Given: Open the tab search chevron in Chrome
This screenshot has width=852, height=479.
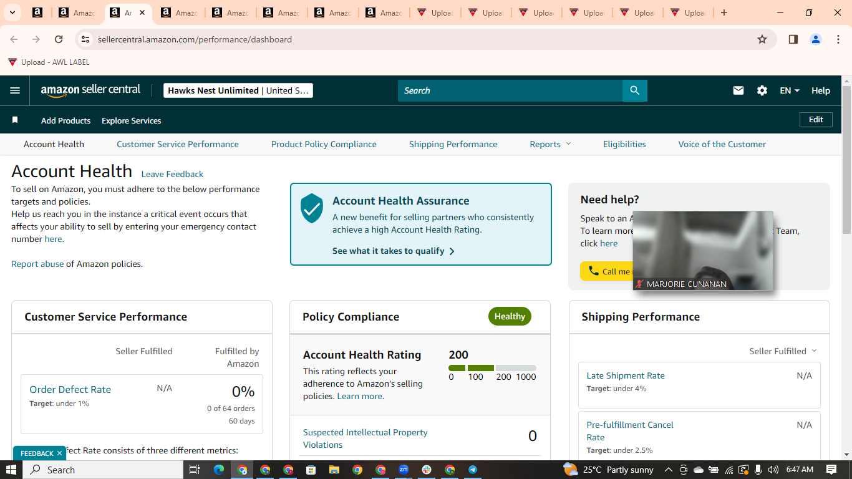Looking at the screenshot, I should pos(14,12).
